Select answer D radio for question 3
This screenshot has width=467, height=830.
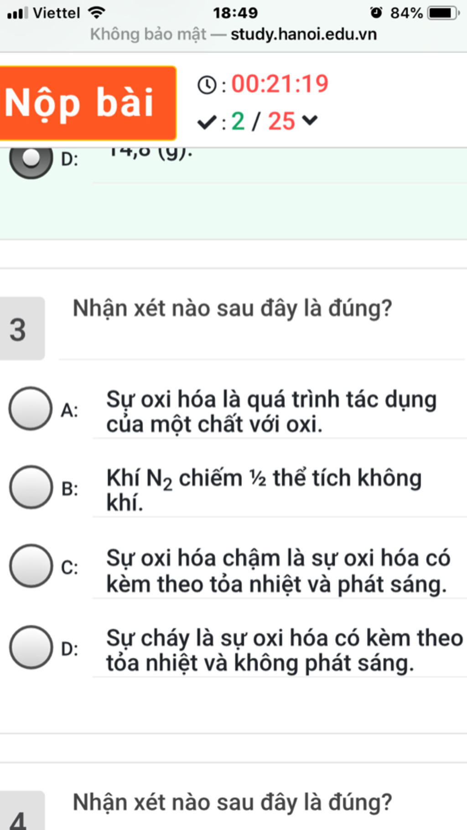click(31, 647)
